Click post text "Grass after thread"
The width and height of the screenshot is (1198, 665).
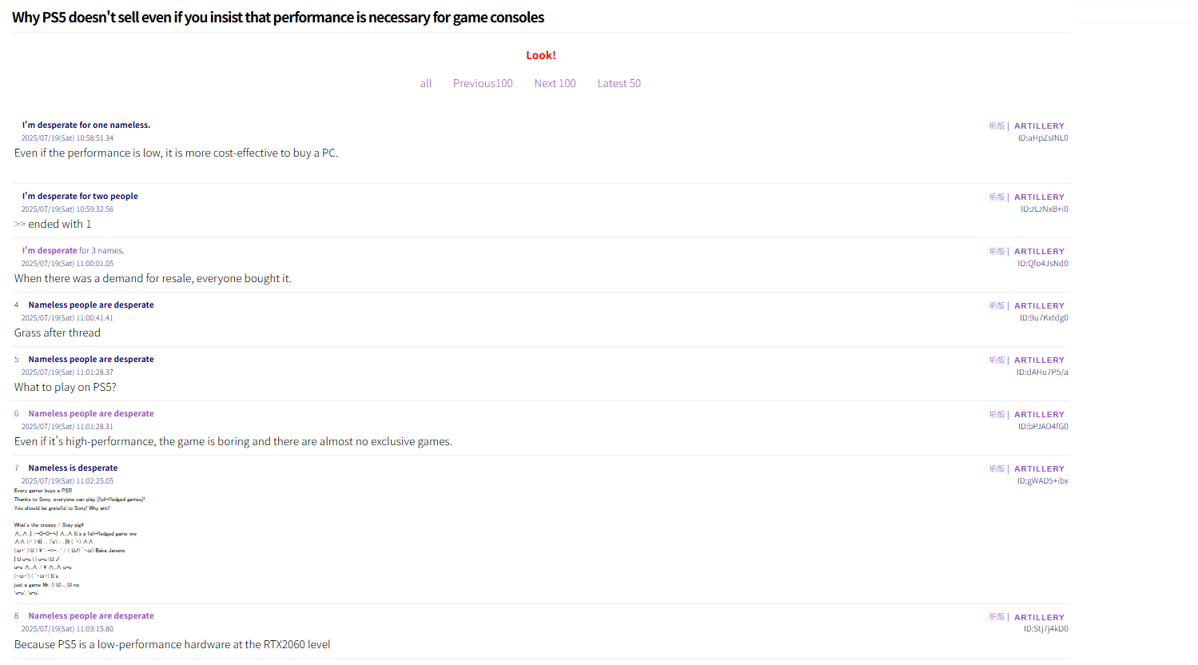(58, 332)
